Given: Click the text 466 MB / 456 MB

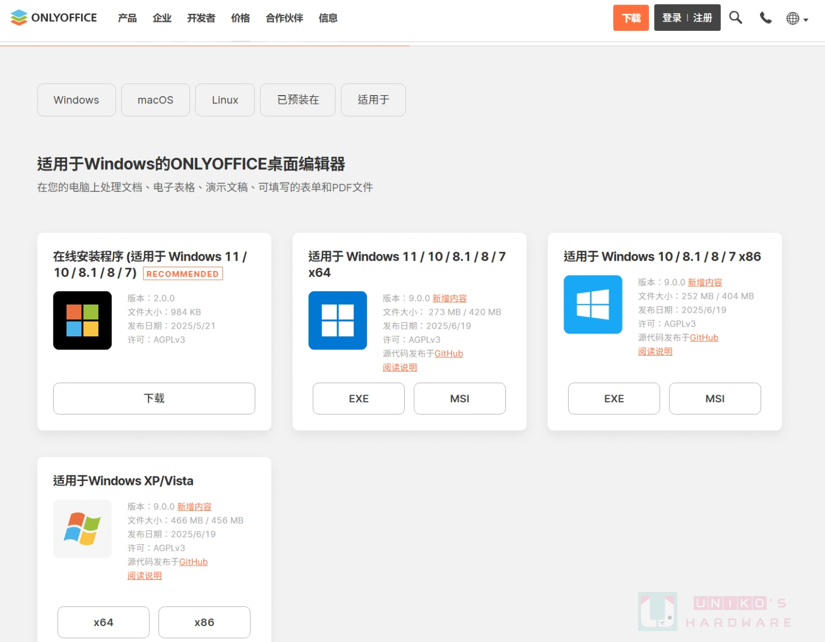Looking at the screenshot, I should [x=207, y=521].
